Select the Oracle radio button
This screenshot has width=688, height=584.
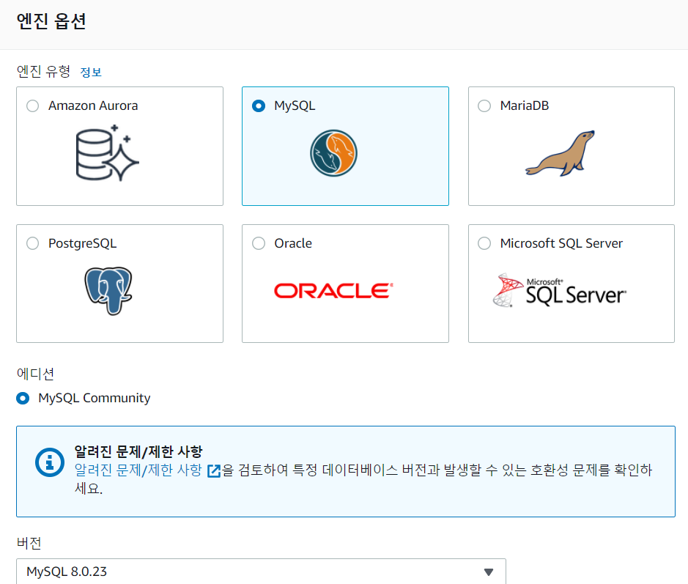tap(259, 243)
